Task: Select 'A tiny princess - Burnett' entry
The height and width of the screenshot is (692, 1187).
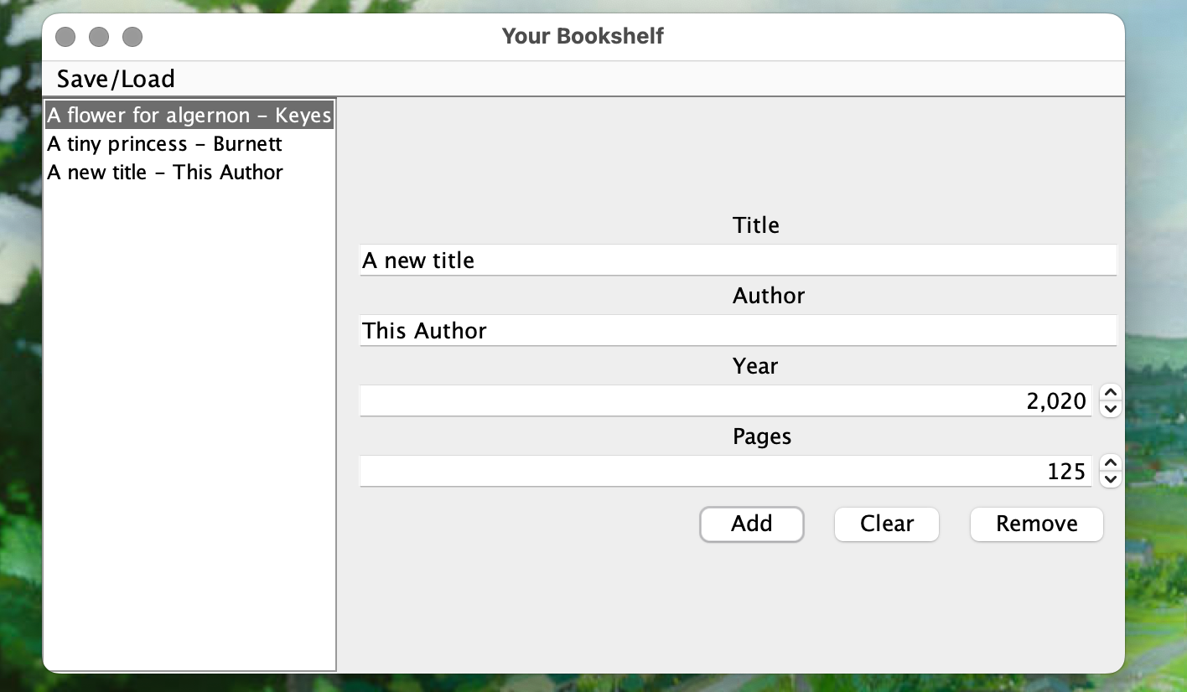Action: 189,143
